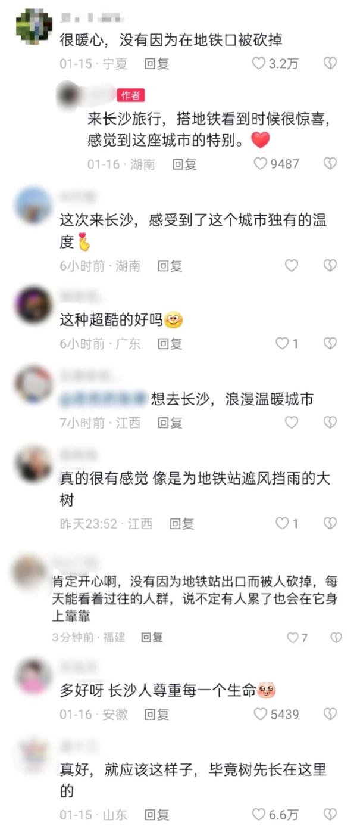Viewport: 357px width, 829px height.
Task: Open the pink avatar of 多好呀 commenter
Action: (34, 676)
